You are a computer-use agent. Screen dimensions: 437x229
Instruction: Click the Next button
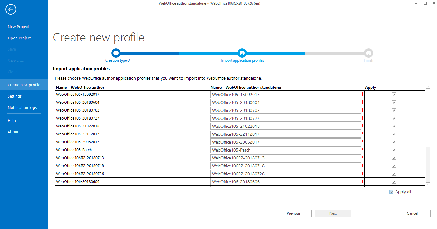click(x=333, y=213)
